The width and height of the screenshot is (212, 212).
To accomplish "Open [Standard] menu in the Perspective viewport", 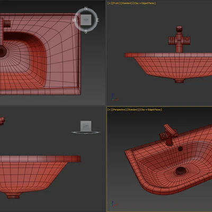I will point(133,110).
